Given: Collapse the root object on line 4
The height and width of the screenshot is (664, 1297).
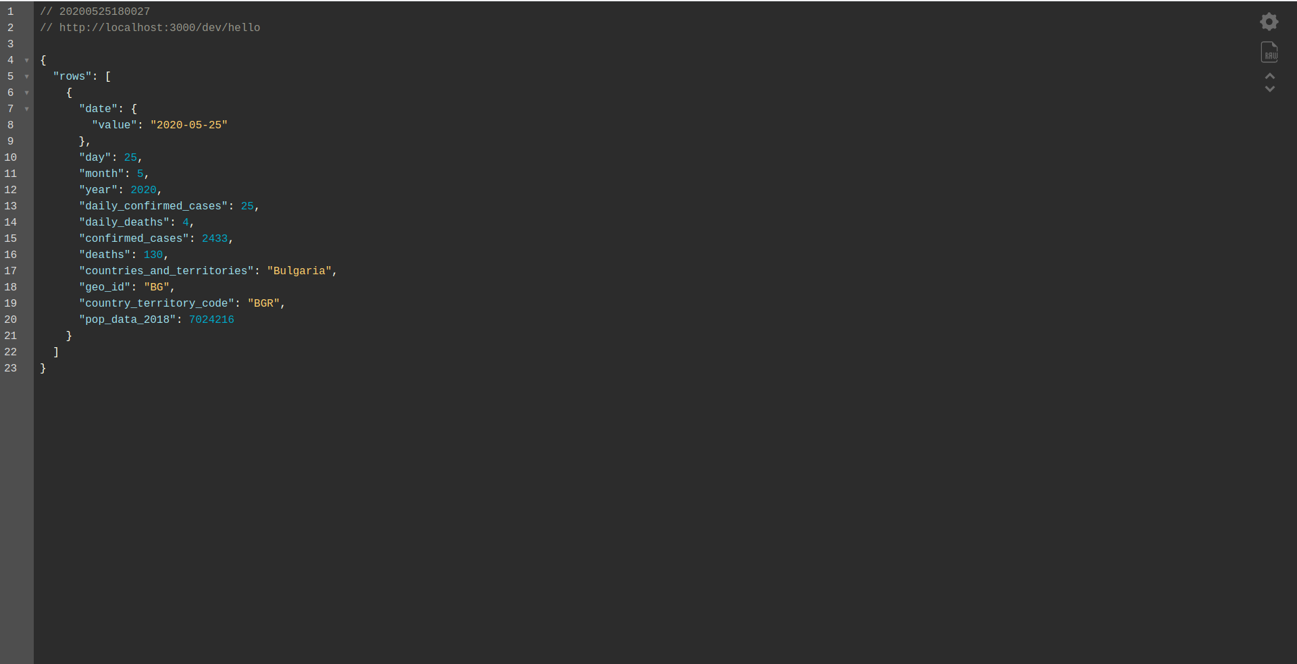Looking at the screenshot, I should coord(27,60).
